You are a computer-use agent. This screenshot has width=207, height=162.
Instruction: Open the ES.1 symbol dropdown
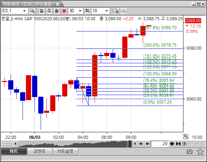(24, 11)
